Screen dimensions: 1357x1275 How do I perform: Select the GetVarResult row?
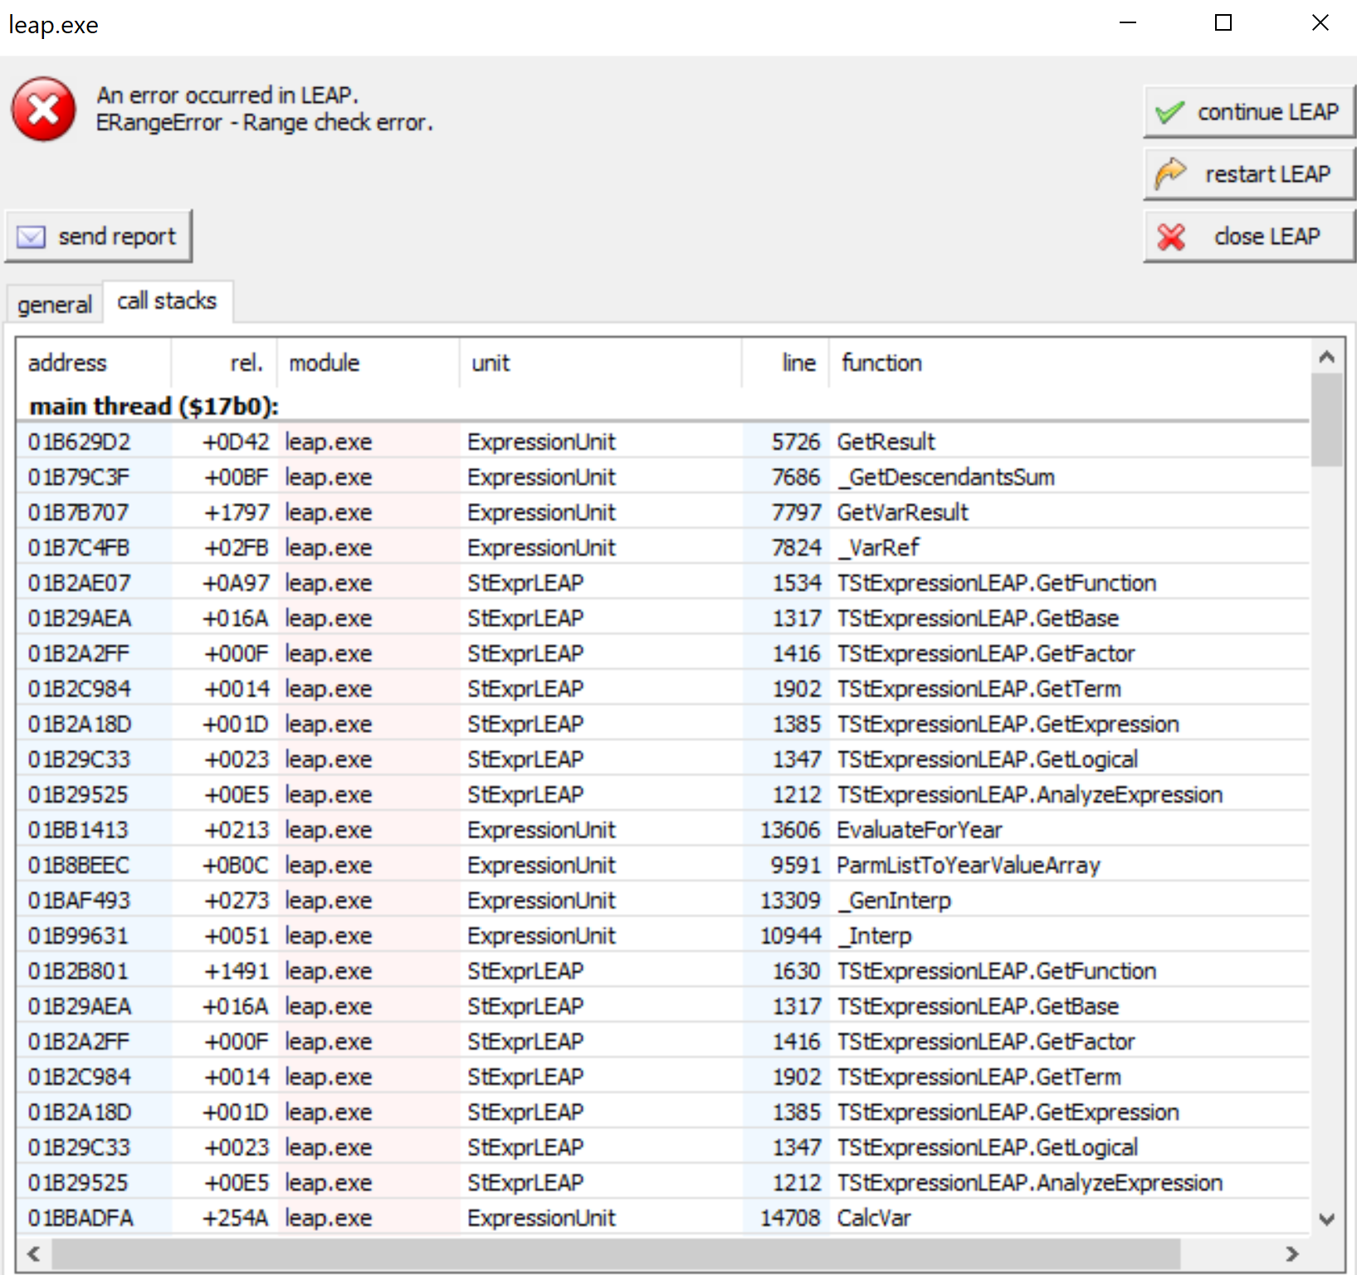pos(662,512)
